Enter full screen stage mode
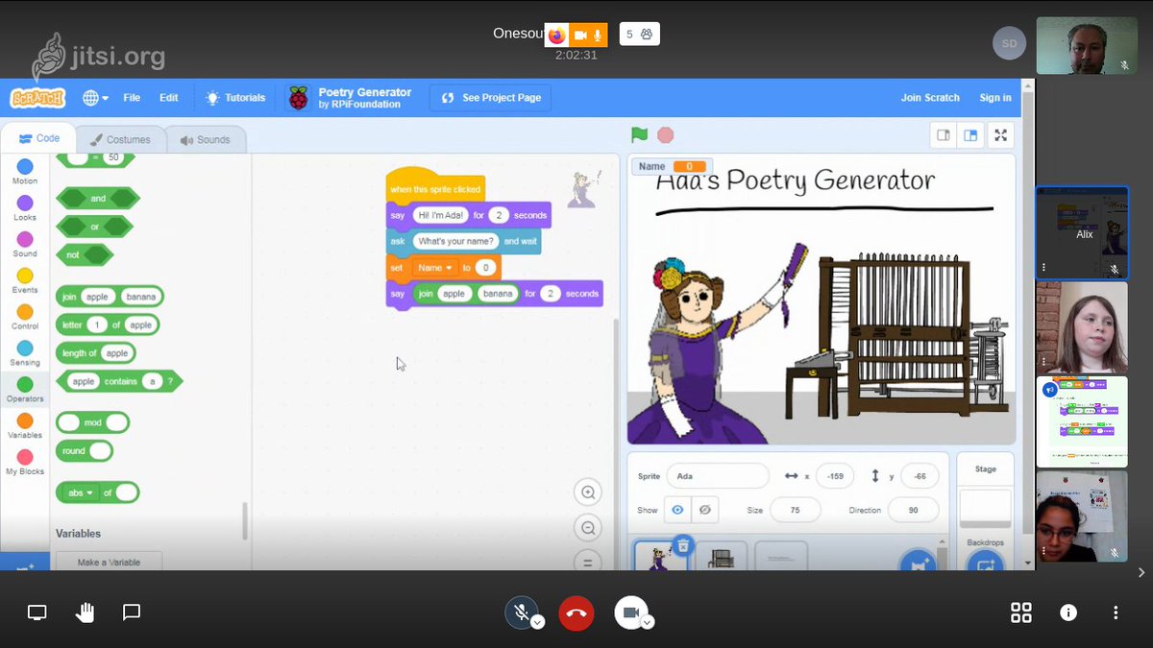 [x=1001, y=135]
